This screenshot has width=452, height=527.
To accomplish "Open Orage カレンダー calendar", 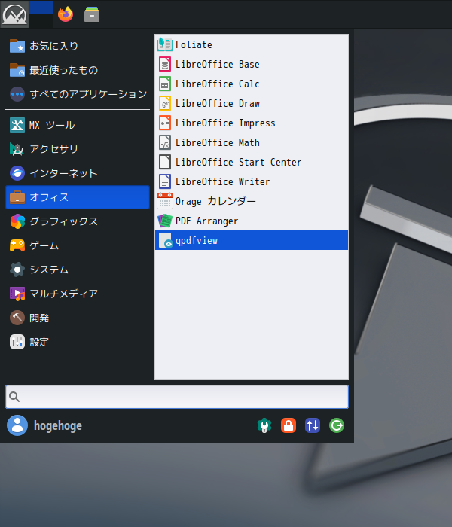I will [252, 201].
